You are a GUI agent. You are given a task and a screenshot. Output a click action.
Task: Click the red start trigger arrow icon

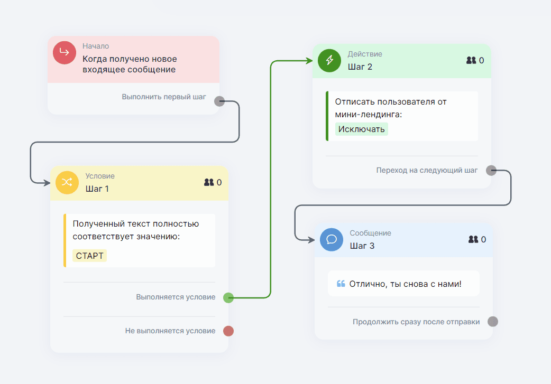[x=64, y=52]
